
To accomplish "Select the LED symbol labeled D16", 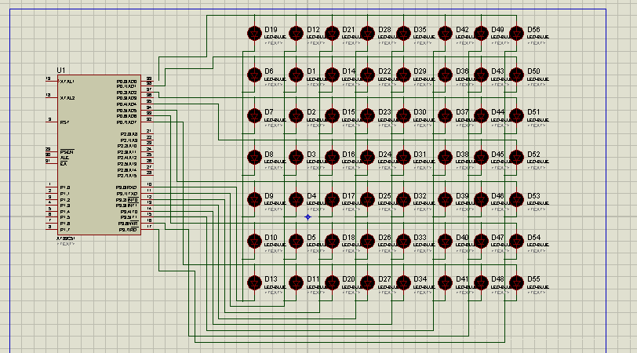I will [332, 158].
